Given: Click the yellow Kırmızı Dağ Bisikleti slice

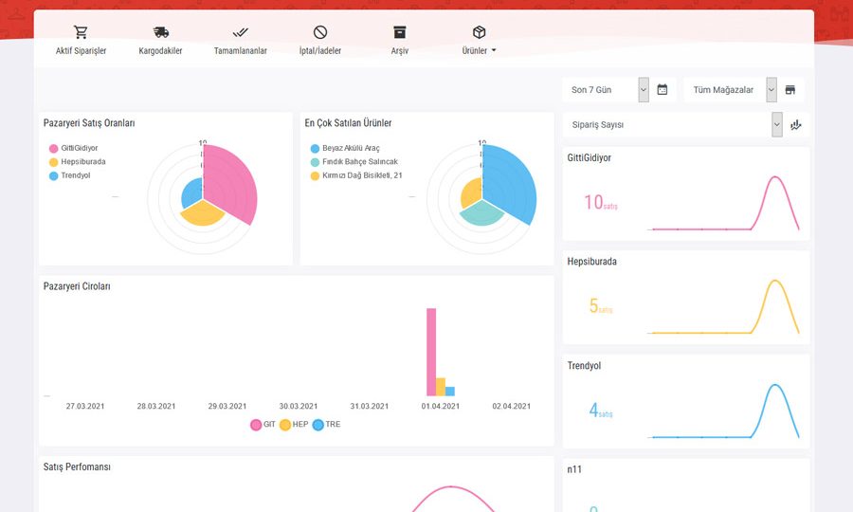Looking at the screenshot, I should 472,192.
